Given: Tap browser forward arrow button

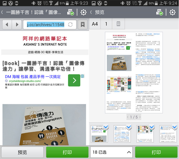Looking at the screenshot, I should click(x=17, y=25).
